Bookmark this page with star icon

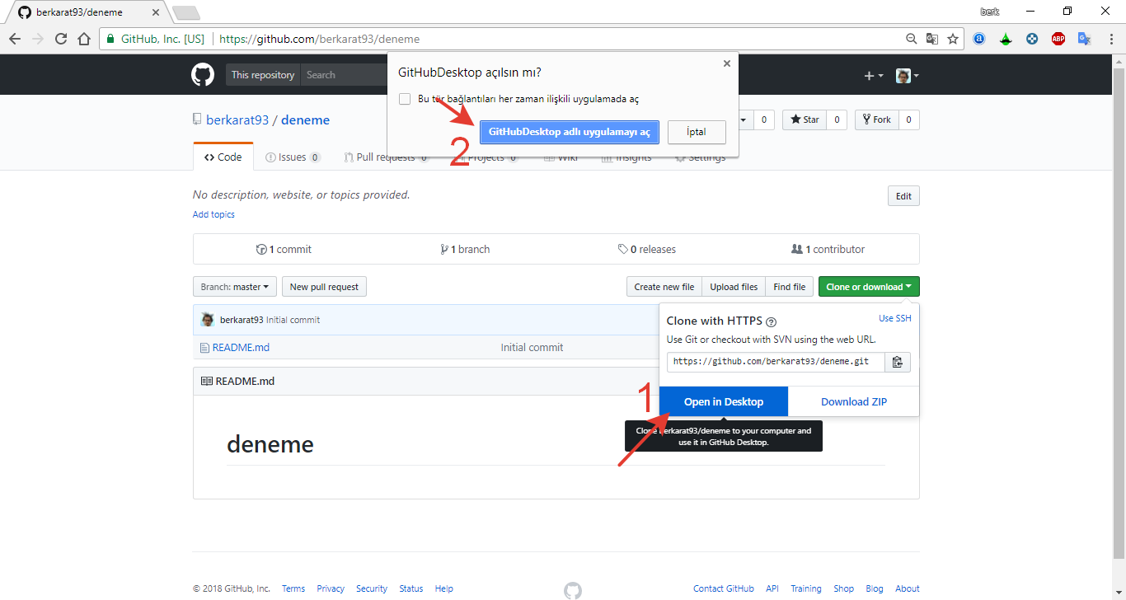click(x=953, y=39)
